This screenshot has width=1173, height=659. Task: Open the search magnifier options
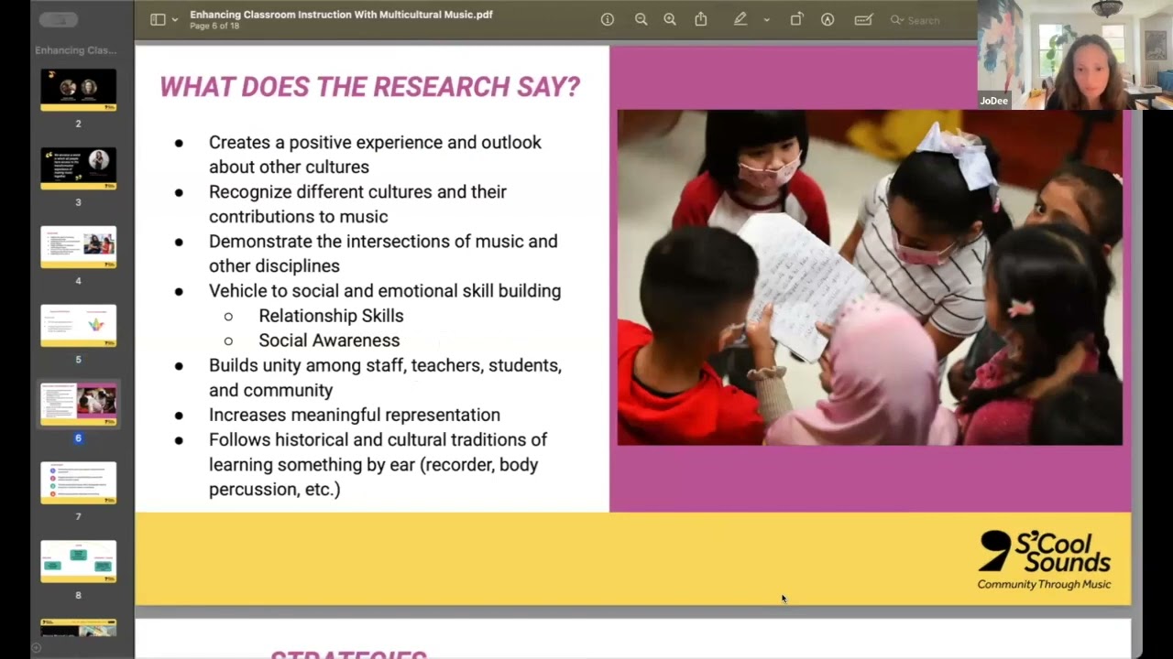click(x=897, y=20)
